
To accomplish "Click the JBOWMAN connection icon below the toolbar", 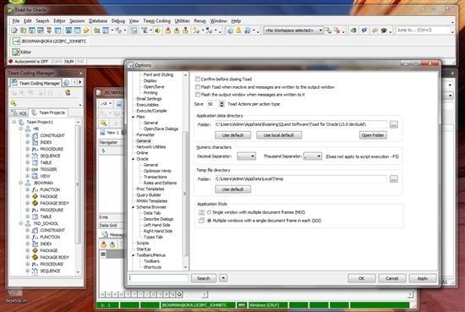I will [16, 41].
